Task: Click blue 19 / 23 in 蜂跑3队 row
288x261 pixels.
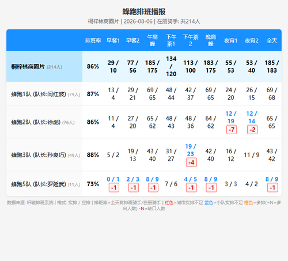Action: coord(191,150)
